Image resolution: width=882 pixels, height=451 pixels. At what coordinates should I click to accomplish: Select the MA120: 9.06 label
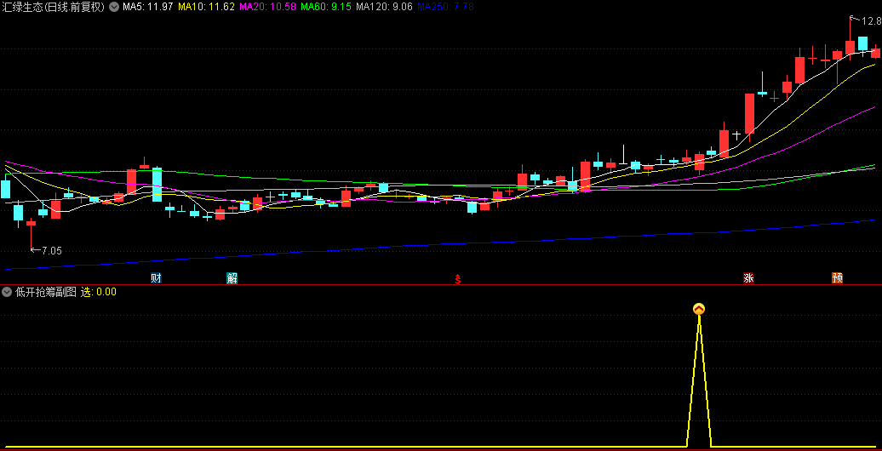click(x=386, y=8)
